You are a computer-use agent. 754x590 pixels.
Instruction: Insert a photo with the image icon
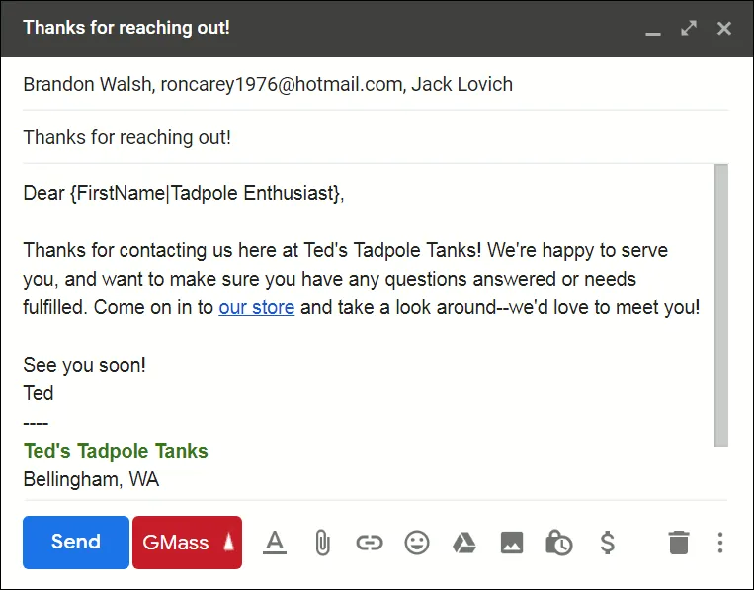coord(512,543)
